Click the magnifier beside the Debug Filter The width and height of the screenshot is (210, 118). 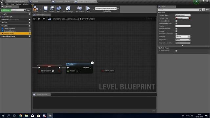(118, 9)
